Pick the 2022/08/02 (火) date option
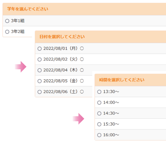The width and height of the screenshot is (166, 142). coord(40,59)
